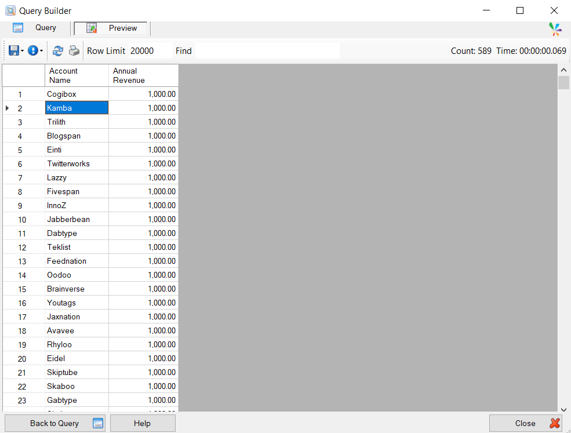Select the Jabberbean cell
The width and height of the screenshot is (571, 433).
coord(77,219)
